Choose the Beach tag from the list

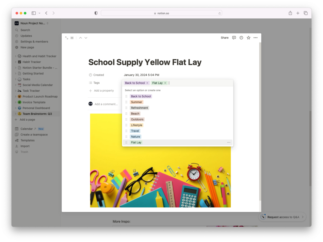coord(135,113)
